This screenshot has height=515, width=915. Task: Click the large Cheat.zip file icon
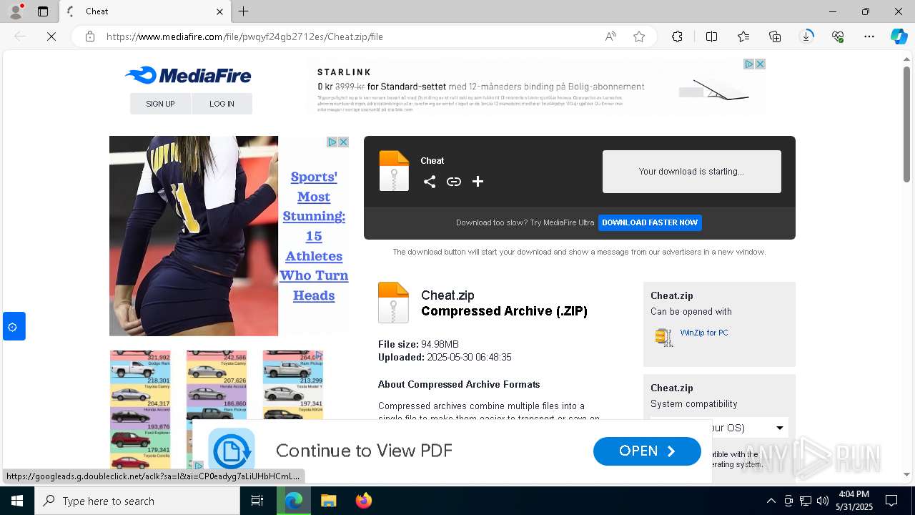(393, 303)
